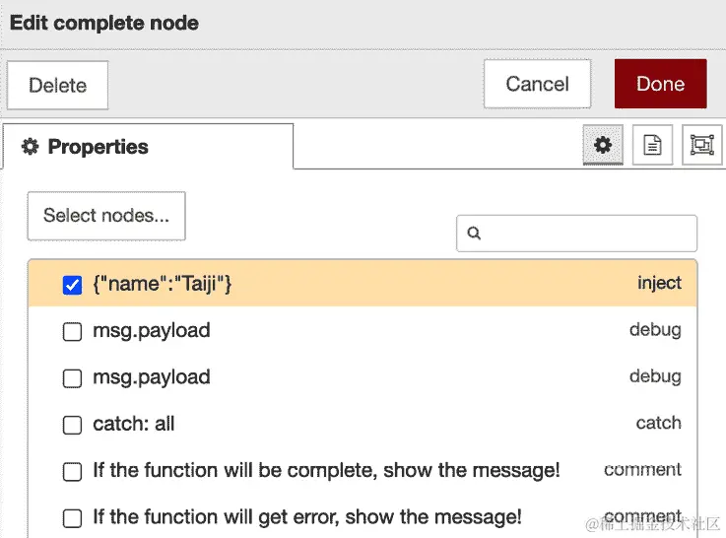Click 'comment' label of the 'complete' row

[x=642, y=469]
